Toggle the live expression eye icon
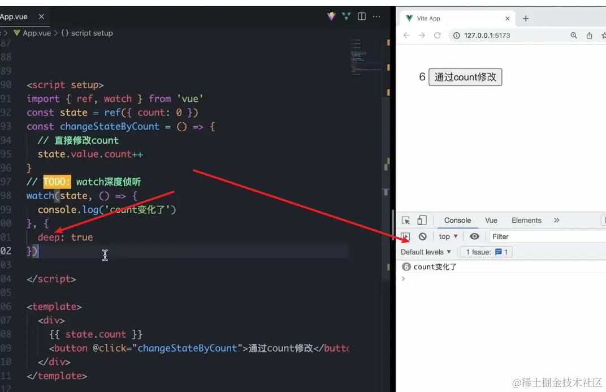 [474, 236]
